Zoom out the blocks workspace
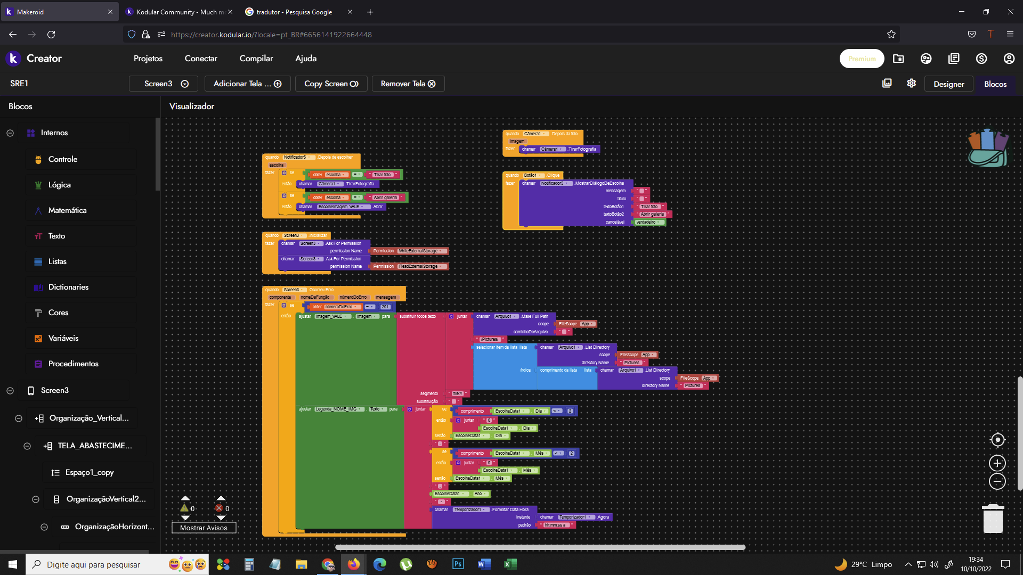The height and width of the screenshot is (575, 1023). tap(997, 481)
